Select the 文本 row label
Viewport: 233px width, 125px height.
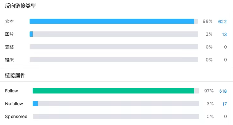point(9,21)
